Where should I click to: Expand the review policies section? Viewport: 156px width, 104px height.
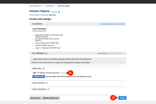[x=31, y=83]
